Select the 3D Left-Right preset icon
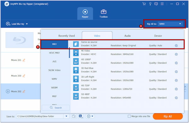189x123 pixels. pos(76,79)
